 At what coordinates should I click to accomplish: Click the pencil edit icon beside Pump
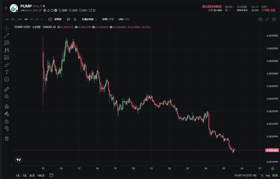pyautogui.click(x=41, y=6)
